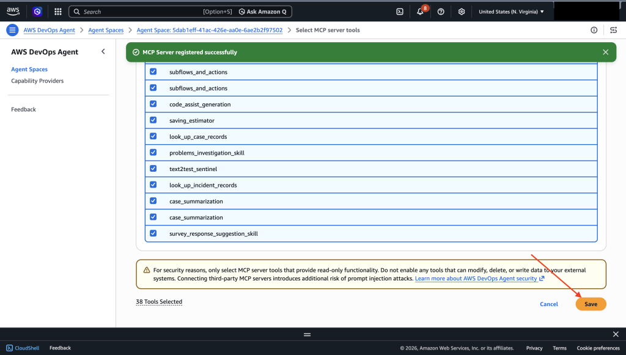
Task: Open the page preferences icon at top right
Action: (x=614, y=30)
